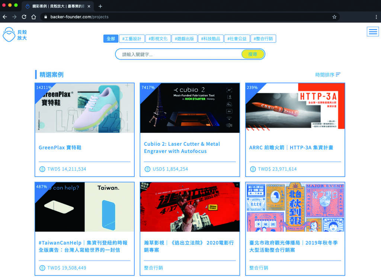The width and height of the screenshot is (381, 277).
Task: Click the lock icon in address bar
Action: coord(45,17)
